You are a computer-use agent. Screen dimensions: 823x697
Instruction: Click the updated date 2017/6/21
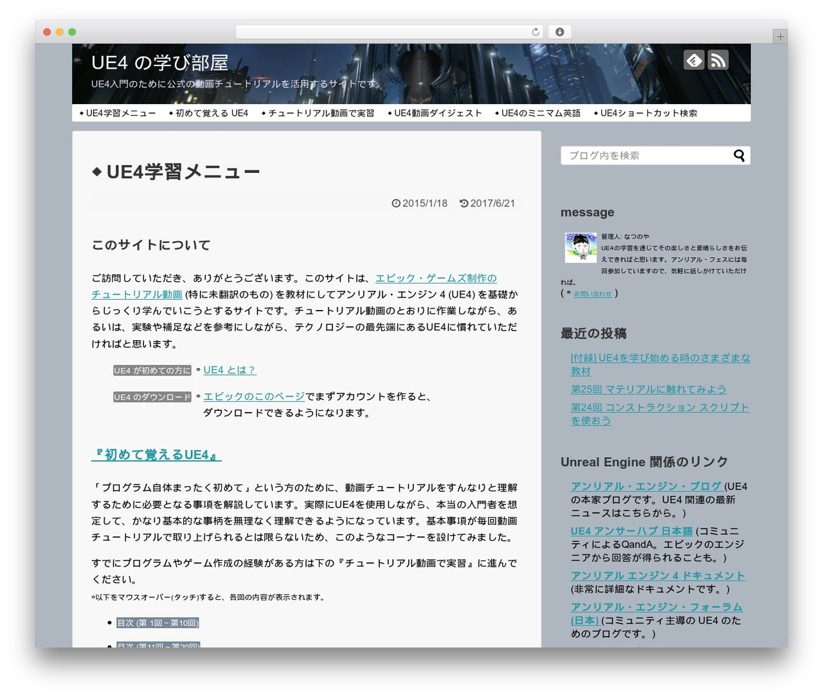coord(487,203)
